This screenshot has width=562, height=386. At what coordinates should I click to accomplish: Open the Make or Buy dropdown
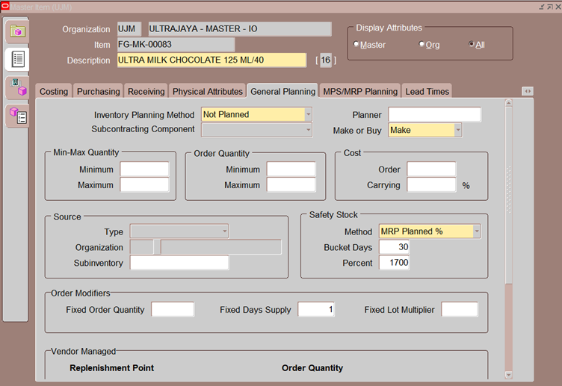tap(457, 130)
